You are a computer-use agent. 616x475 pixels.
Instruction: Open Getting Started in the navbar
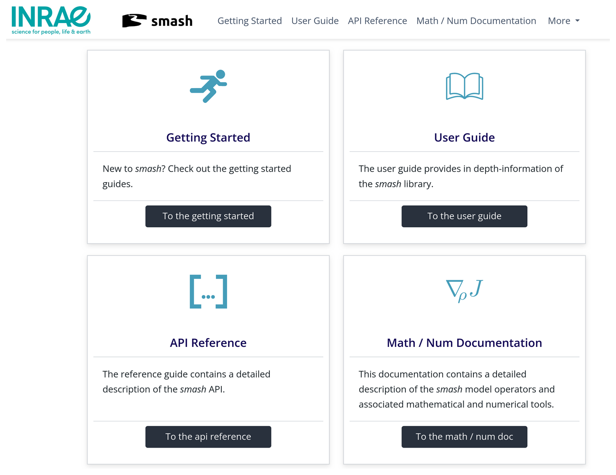click(x=249, y=21)
